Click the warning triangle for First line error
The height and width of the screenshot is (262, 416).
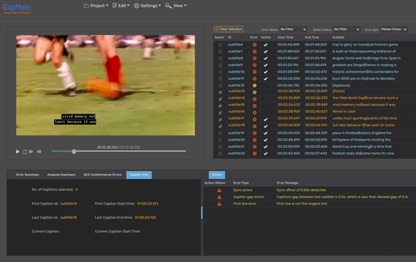pyautogui.click(x=219, y=204)
